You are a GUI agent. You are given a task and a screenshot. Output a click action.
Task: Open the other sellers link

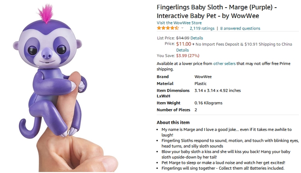coord(224,63)
